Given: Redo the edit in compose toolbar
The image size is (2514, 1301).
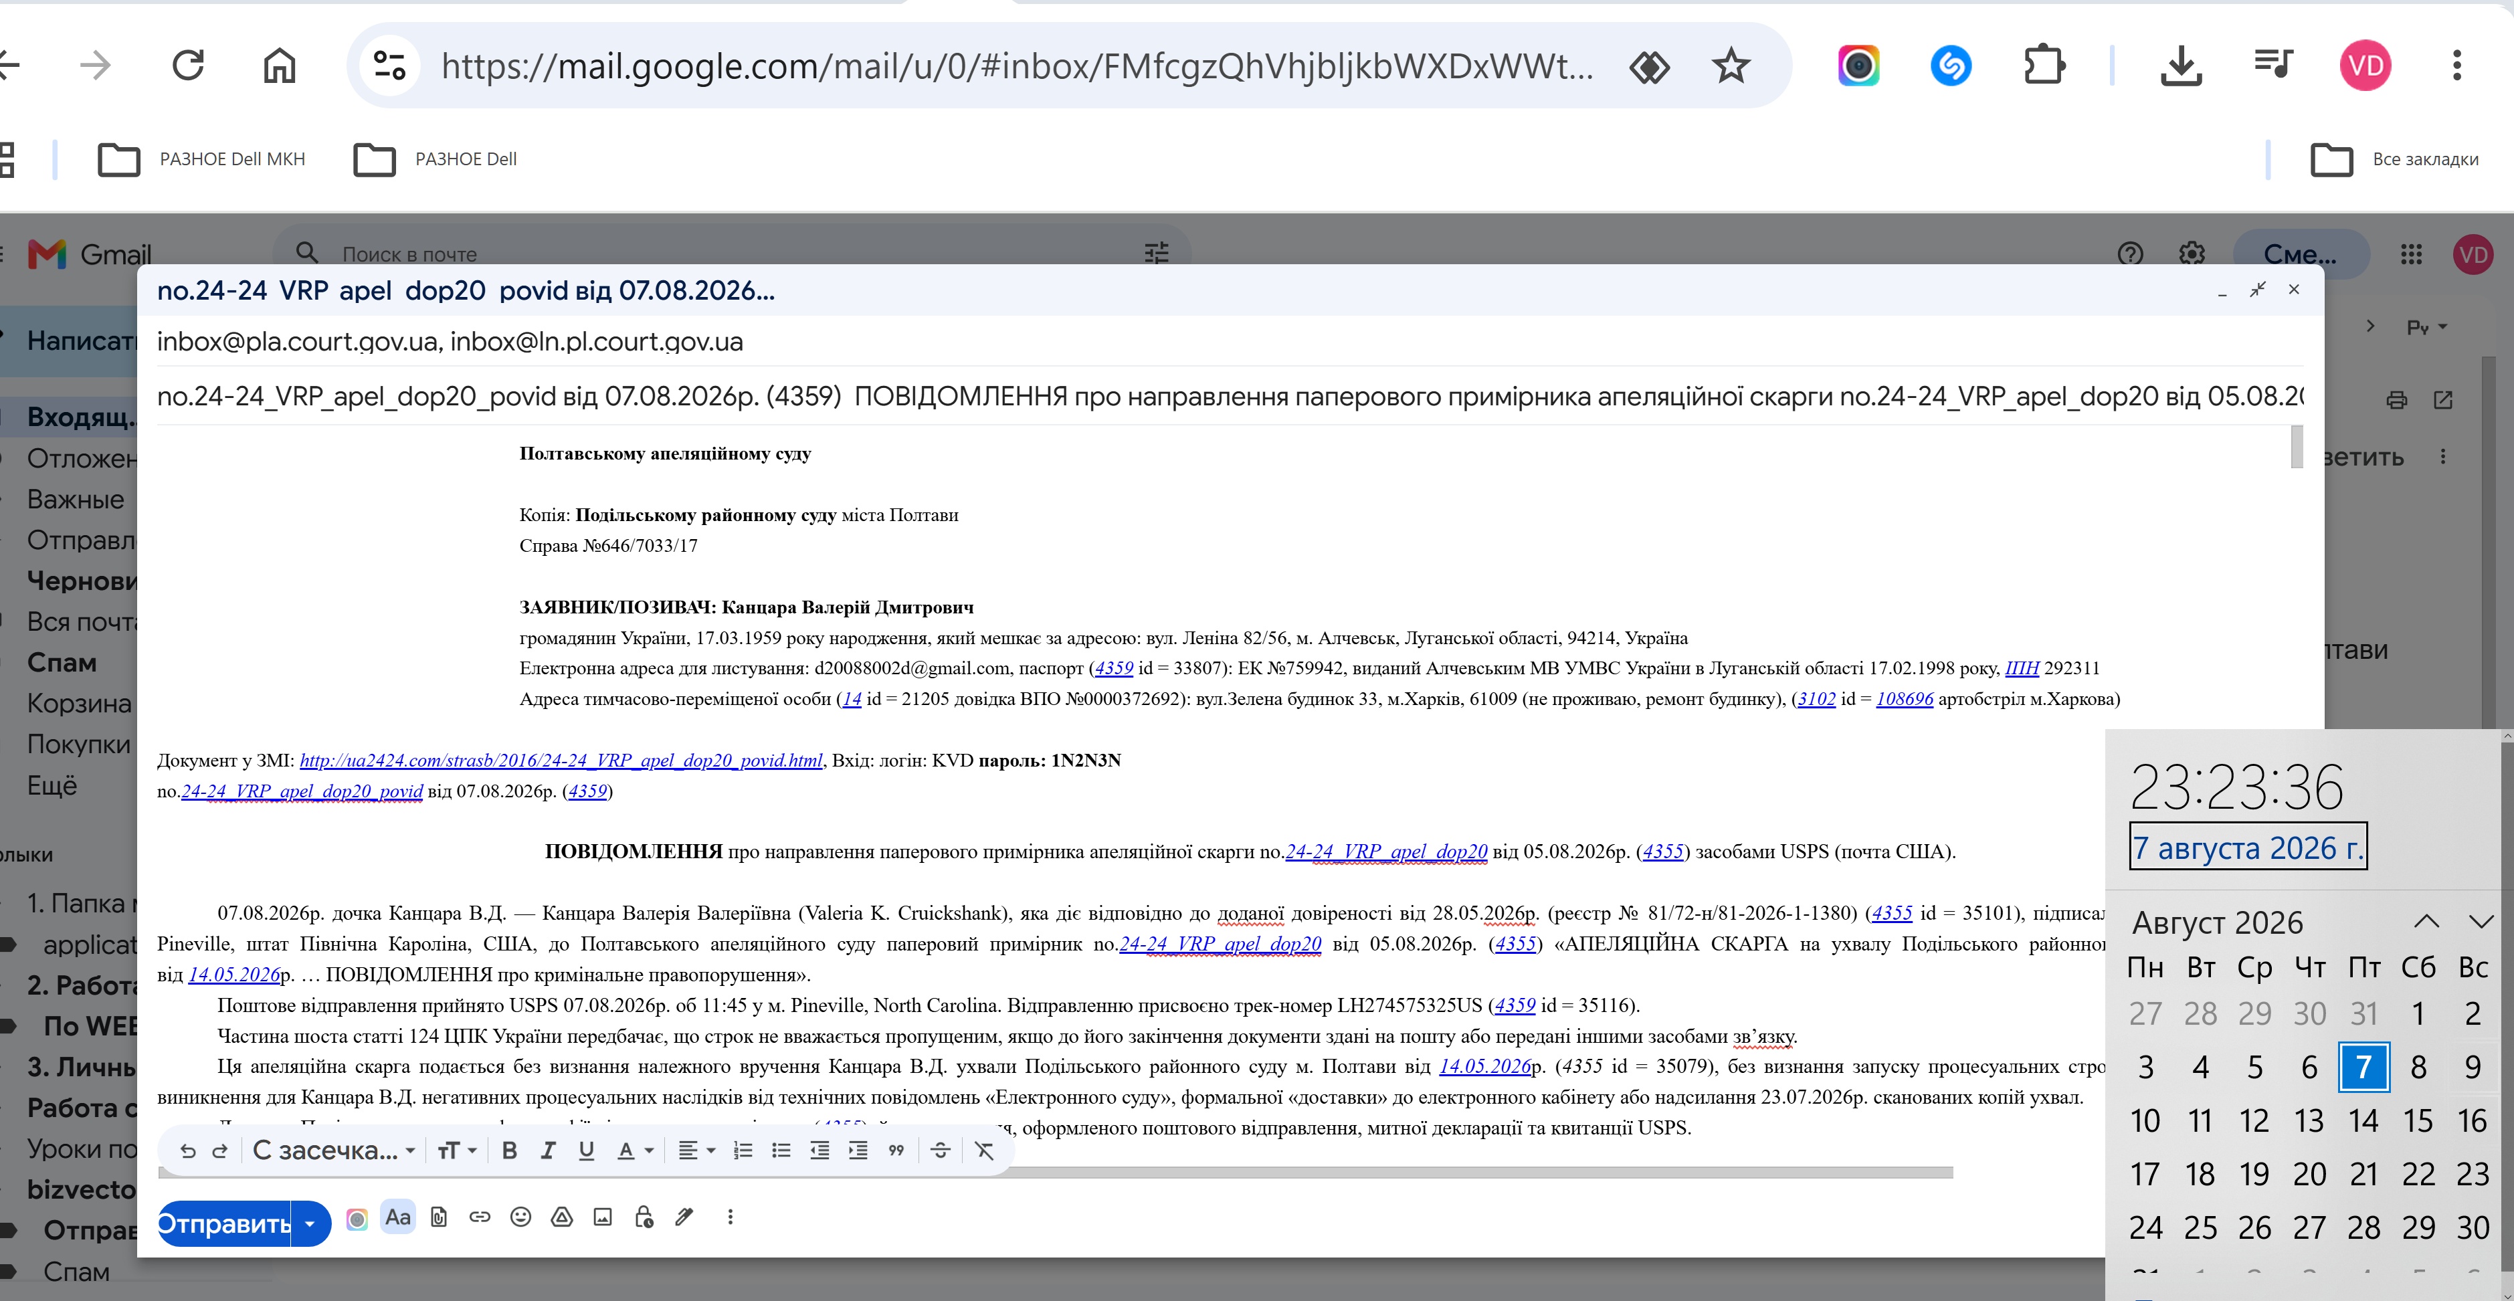Looking at the screenshot, I should click(x=219, y=1150).
